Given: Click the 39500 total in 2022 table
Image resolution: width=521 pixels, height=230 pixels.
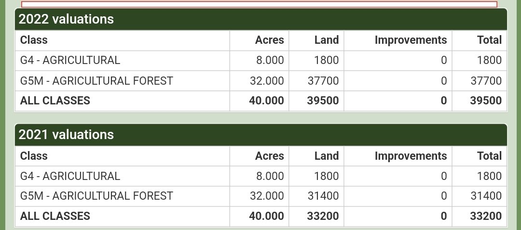Looking at the screenshot, I should tap(485, 101).
